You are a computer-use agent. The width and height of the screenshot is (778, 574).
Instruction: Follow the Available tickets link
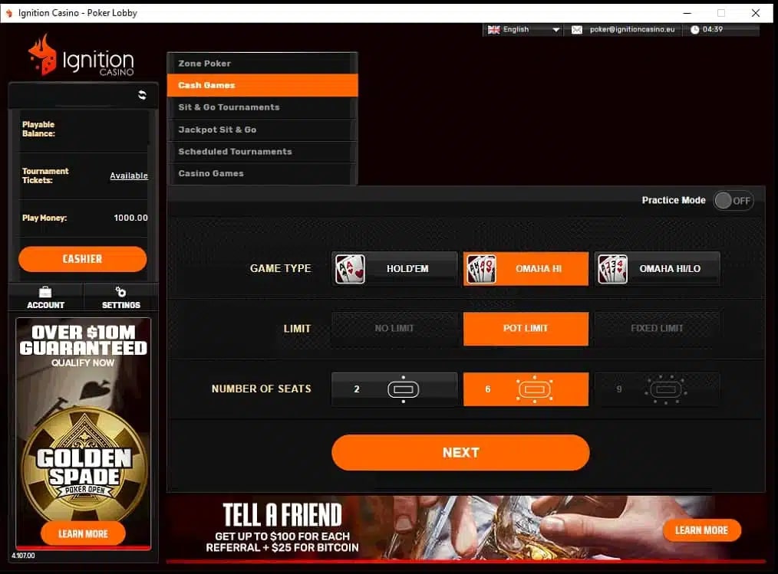coord(128,175)
